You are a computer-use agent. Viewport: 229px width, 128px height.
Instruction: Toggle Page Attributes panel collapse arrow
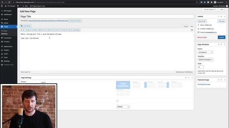point(225,44)
